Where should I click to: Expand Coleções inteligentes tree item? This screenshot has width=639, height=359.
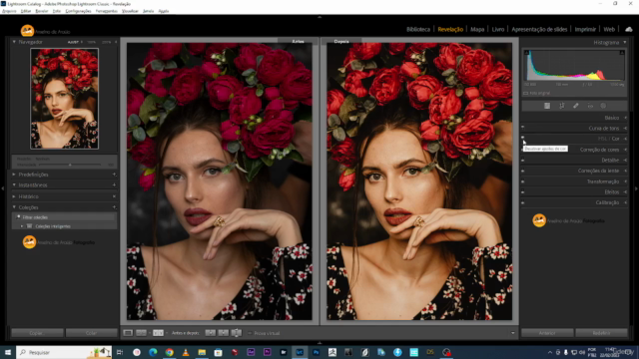point(22,226)
